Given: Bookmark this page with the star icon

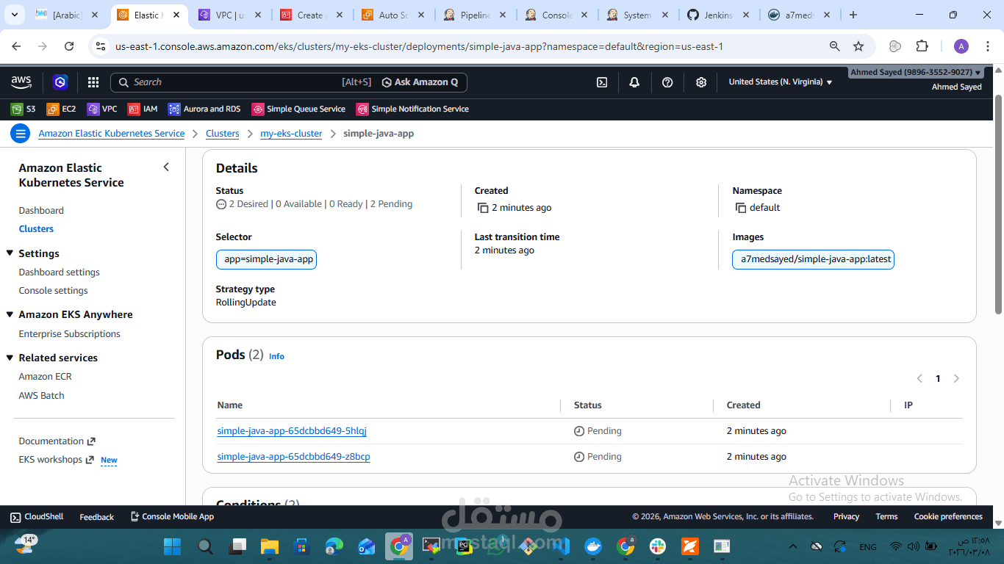Looking at the screenshot, I should (858, 46).
